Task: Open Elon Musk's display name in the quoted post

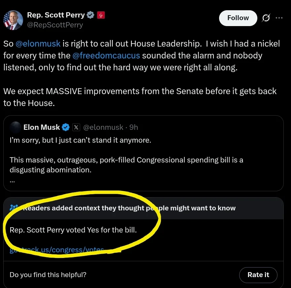Action: (42, 127)
